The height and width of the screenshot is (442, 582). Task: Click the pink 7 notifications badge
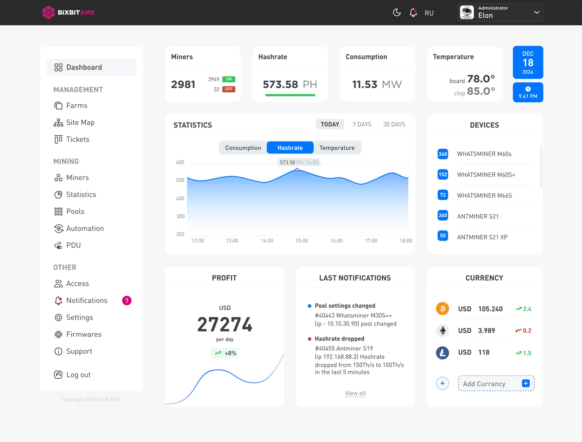click(127, 301)
